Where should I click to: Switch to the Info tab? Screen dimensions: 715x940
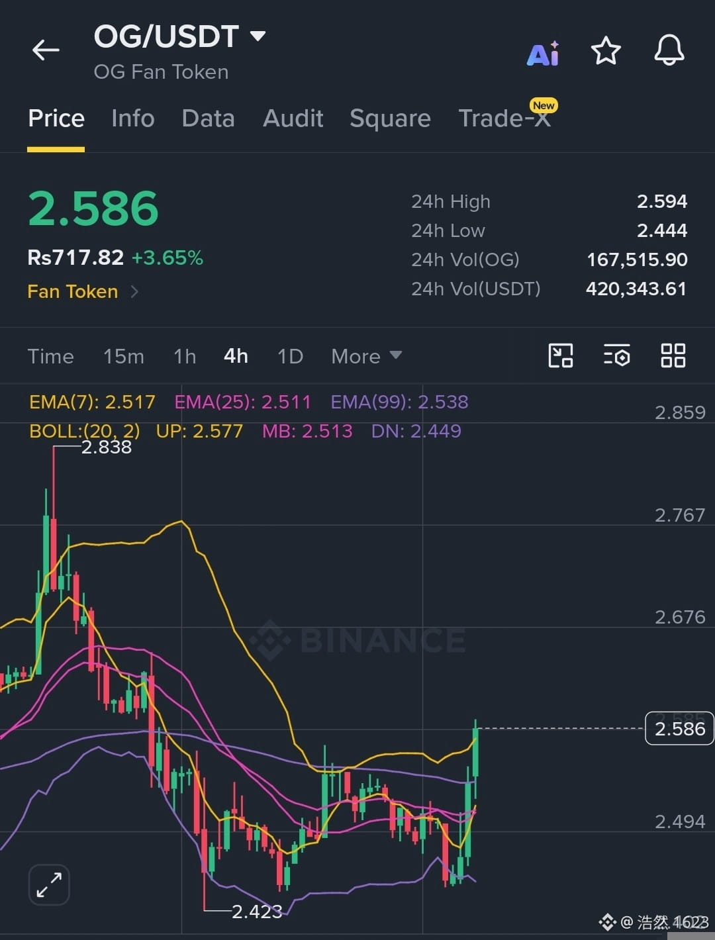132,118
